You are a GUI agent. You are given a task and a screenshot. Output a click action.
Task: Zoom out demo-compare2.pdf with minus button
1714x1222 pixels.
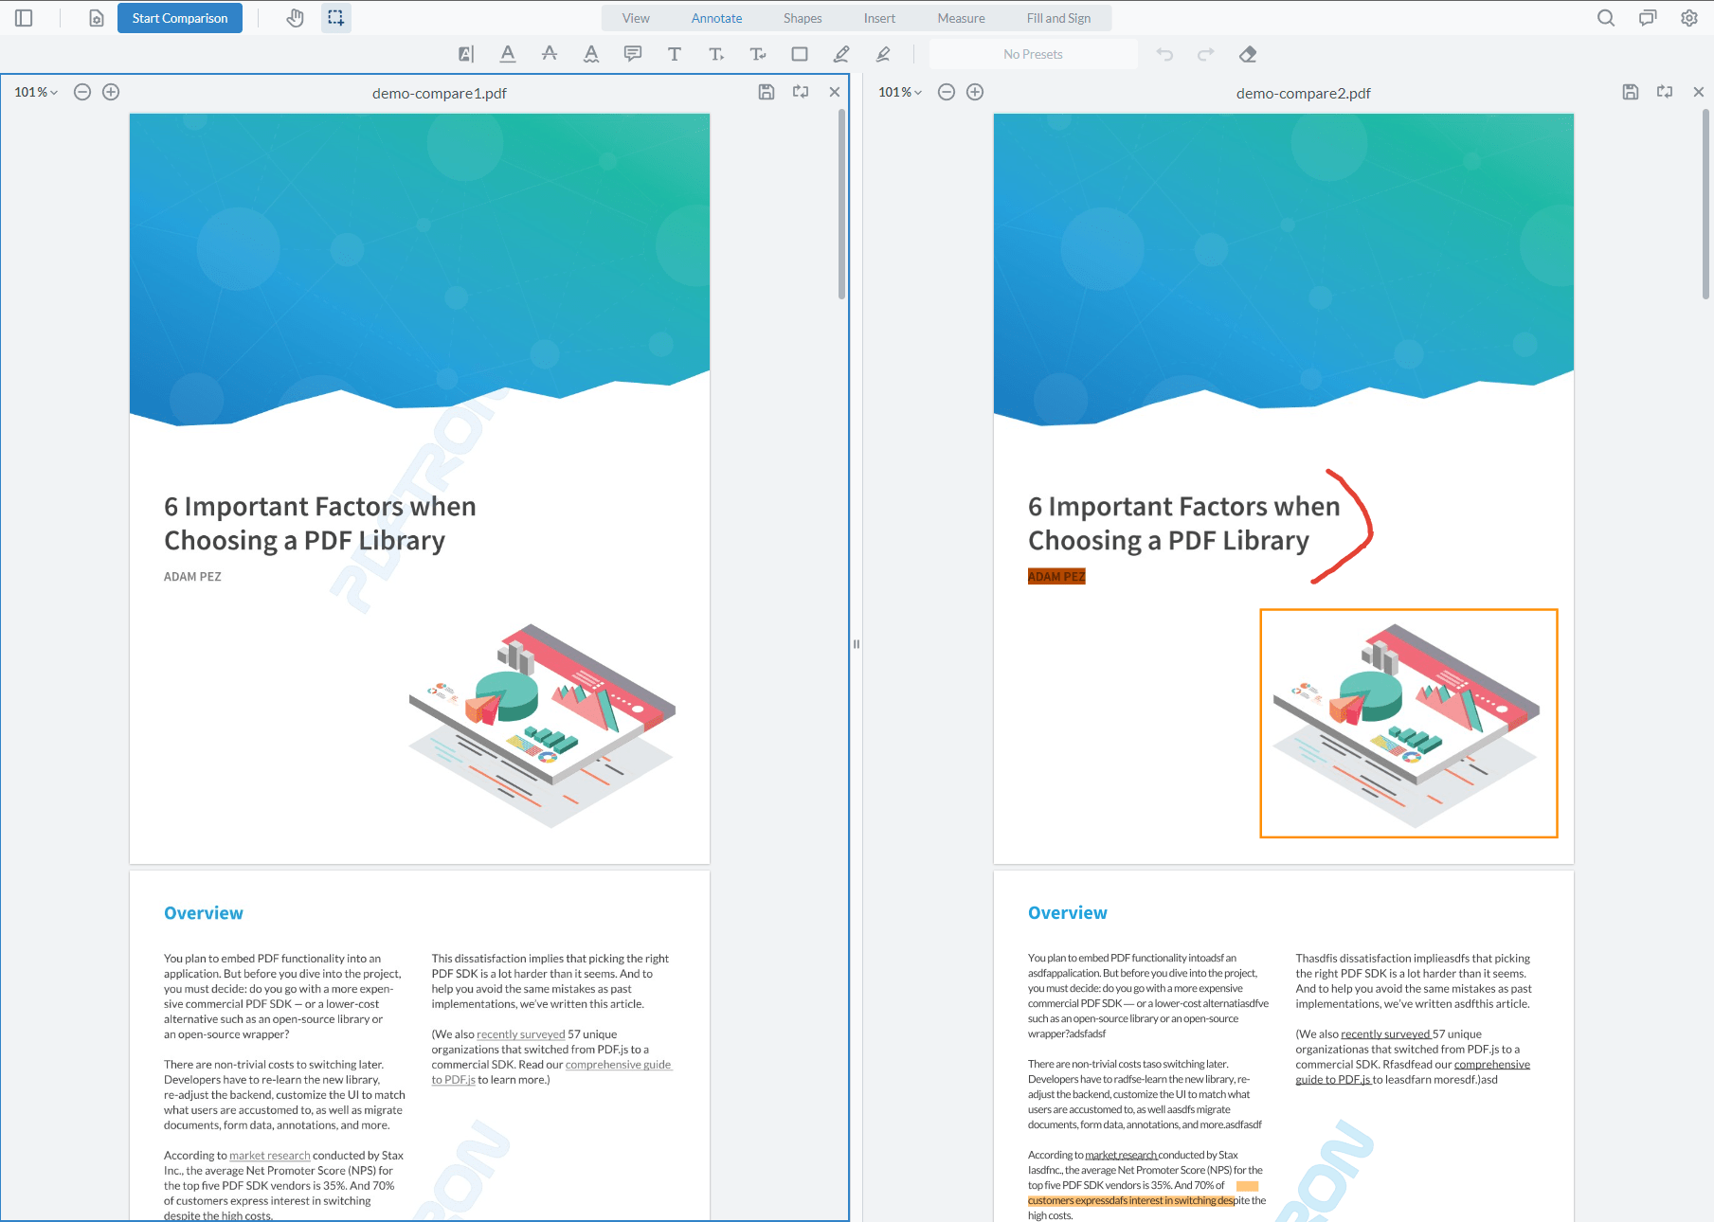point(947,92)
